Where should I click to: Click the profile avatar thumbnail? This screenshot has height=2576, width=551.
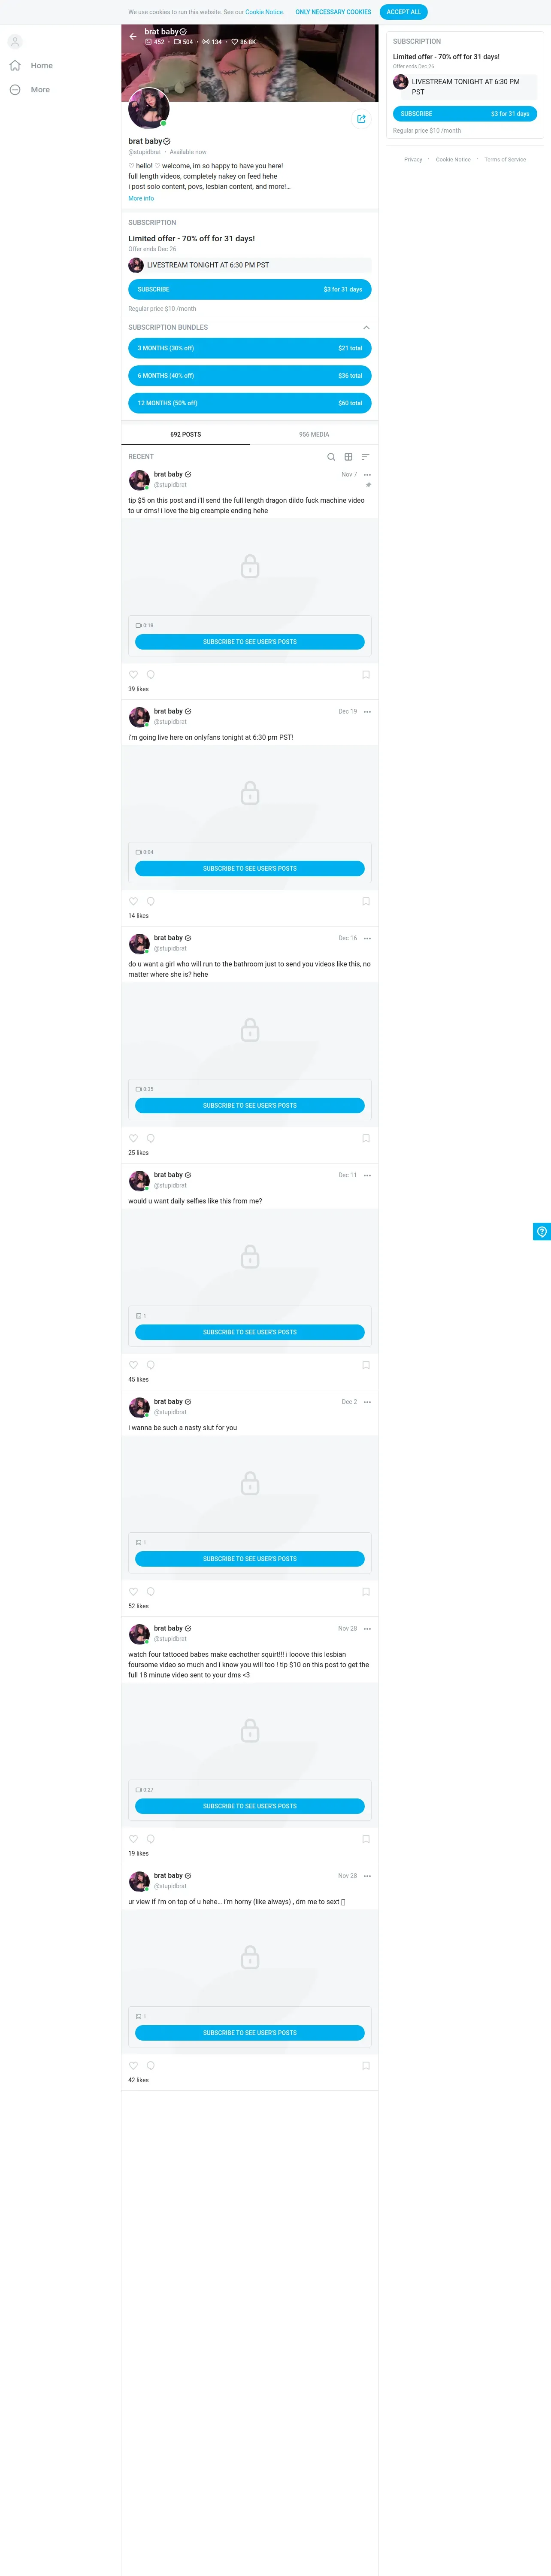coord(148,108)
